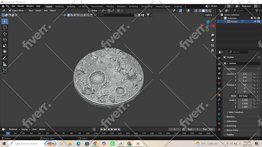Toggle the Scale Y lock
This screenshot has height=147, width=262.
coord(254,104)
